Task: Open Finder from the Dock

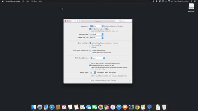Action: click(34, 107)
